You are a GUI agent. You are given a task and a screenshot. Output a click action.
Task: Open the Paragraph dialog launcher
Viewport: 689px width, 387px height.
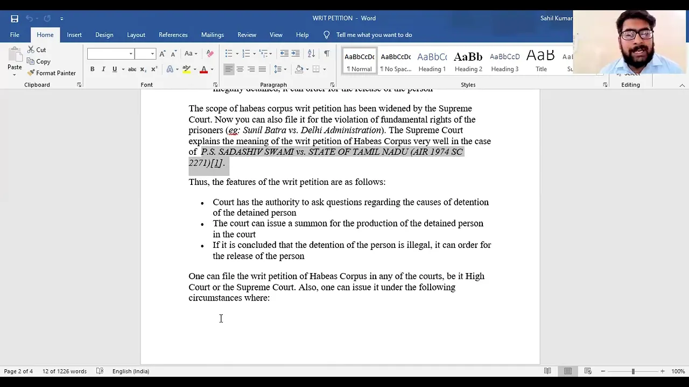332,85
